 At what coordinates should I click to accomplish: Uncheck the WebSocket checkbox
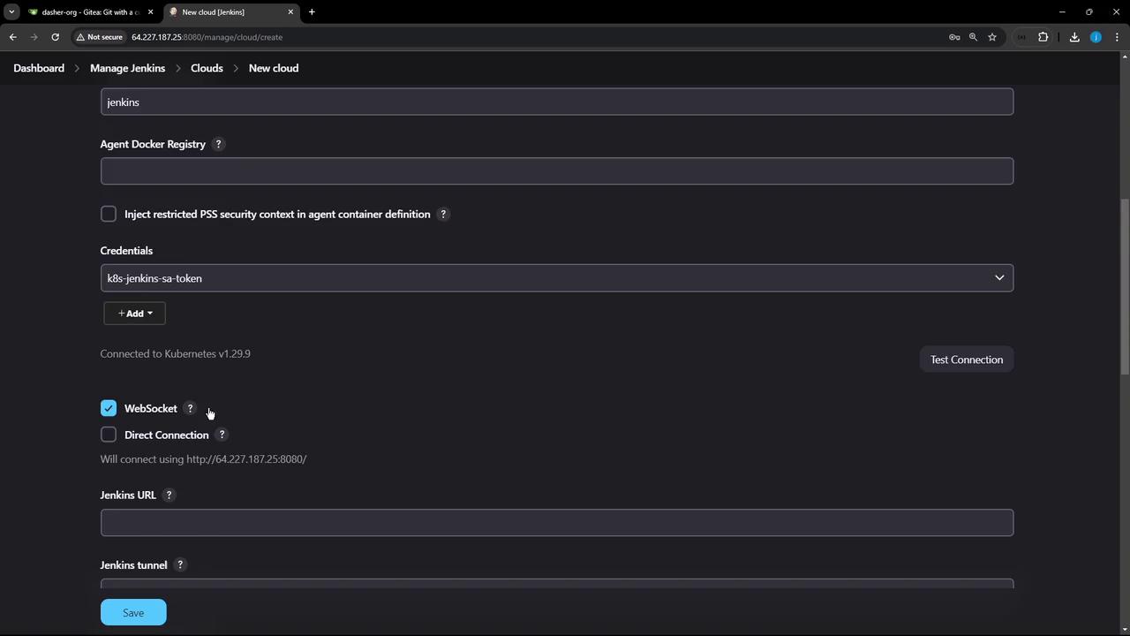(109, 408)
